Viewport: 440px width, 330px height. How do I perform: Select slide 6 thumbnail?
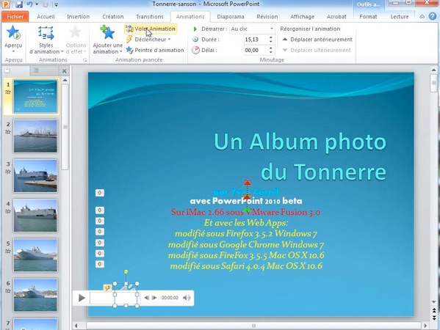click(x=35, y=295)
